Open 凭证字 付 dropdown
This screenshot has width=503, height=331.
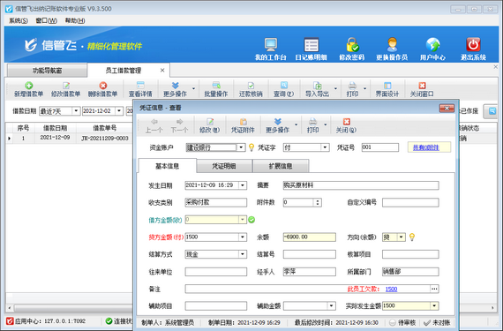325,147
